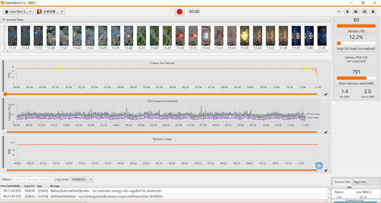Click the Frames Per Second chart title
The width and height of the screenshot is (381, 203).
click(x=162, y=63)
